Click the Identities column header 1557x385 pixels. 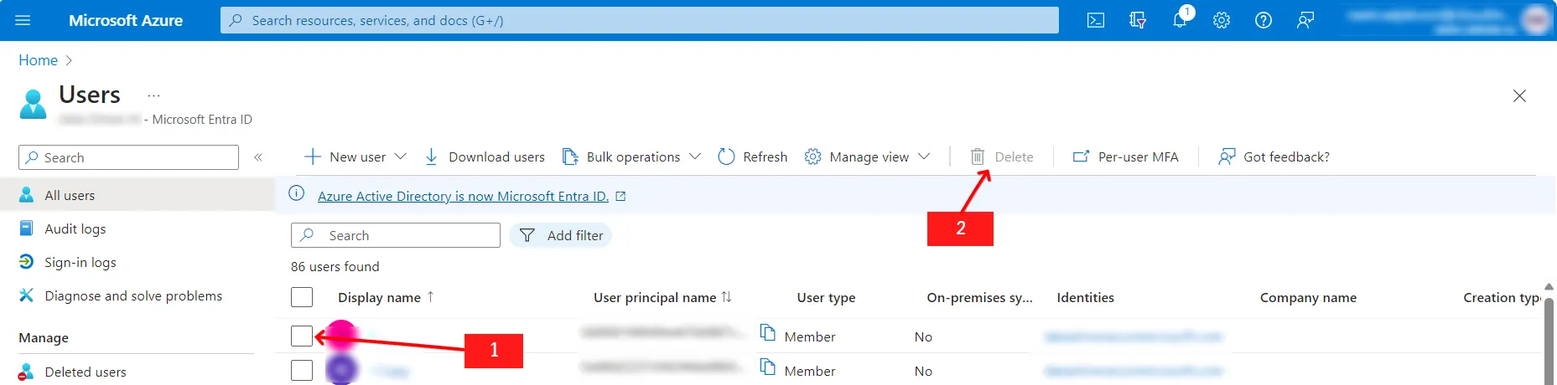coord(1085,297)
